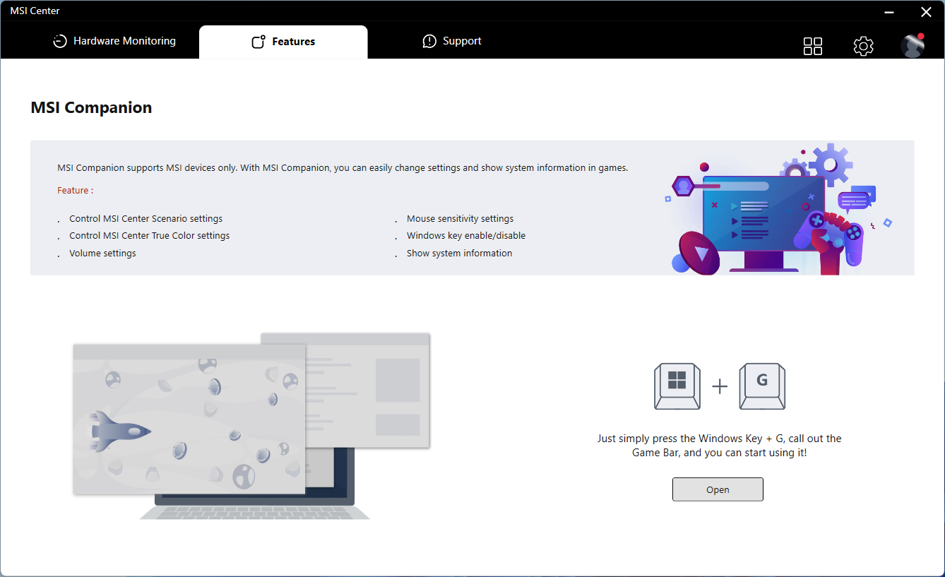Click the "MSI Center" window title text
The width and height of the screenshot is (945, 577).
click(x=35, y=11)
